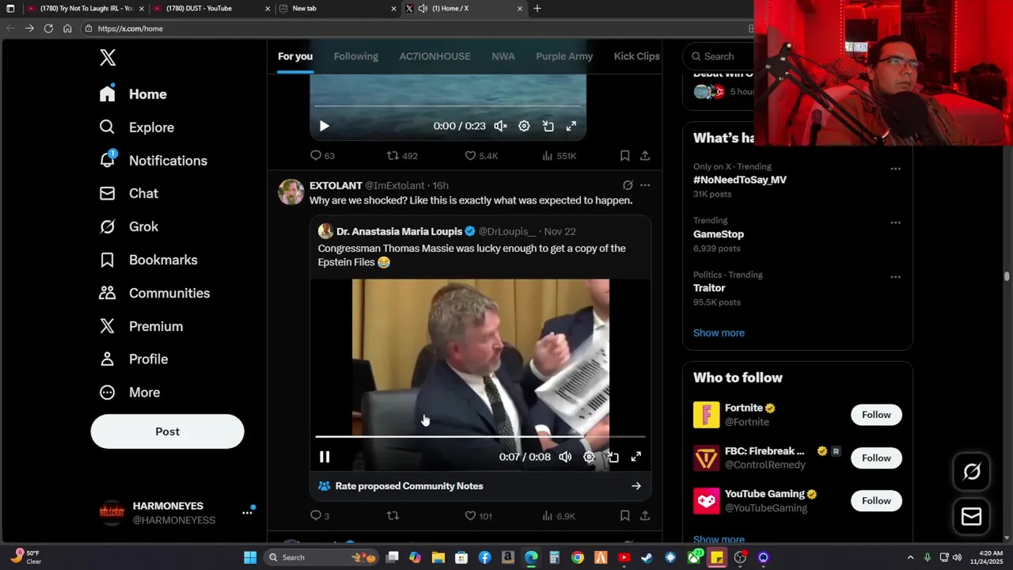1013x570 pixels.
Task: View analytics of 551K views post
Action: click(559, 156)
